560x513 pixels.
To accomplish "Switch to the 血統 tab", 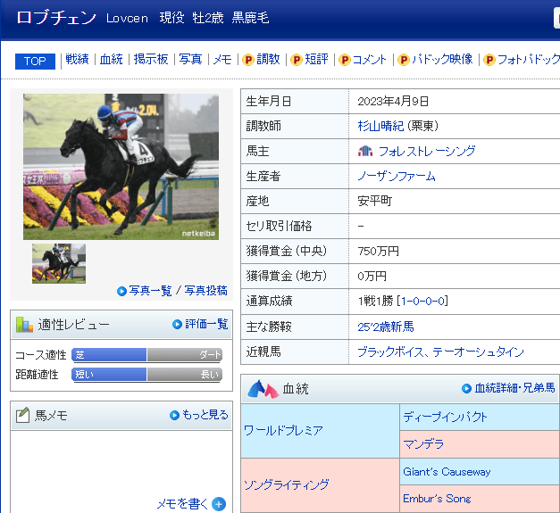I will 111,59.
